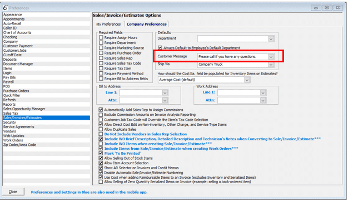Uncheck Automatically Add Sales Rep to Assign Commissions
348x201 pixels.
(x=101, y=110)
